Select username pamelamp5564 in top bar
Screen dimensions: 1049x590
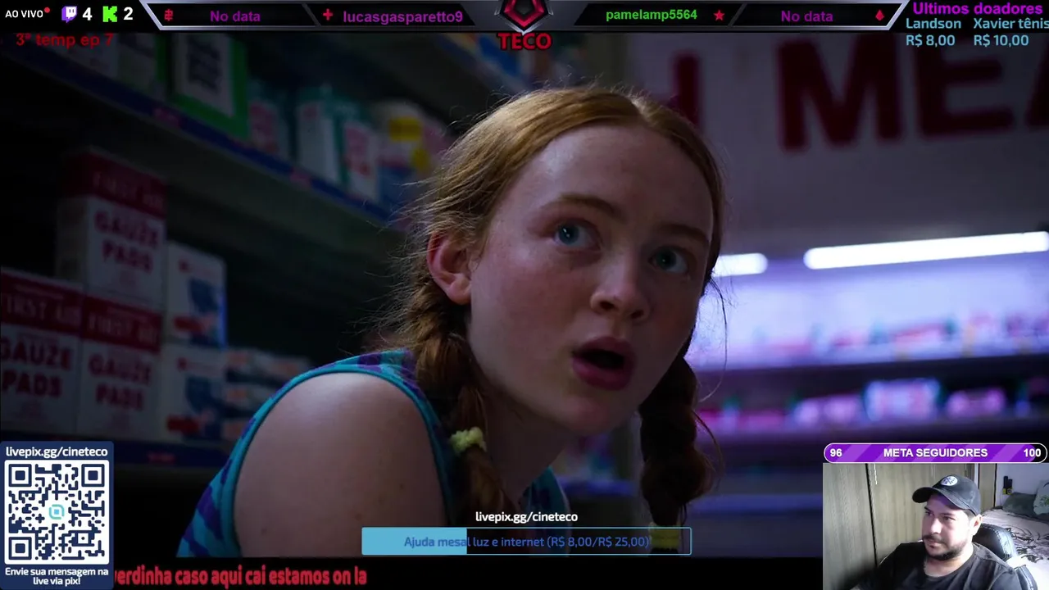point(652,16)
